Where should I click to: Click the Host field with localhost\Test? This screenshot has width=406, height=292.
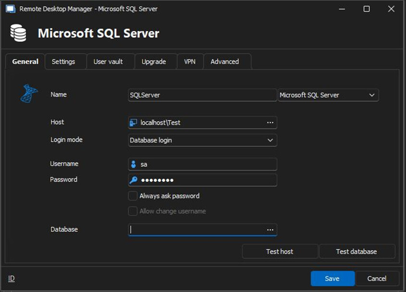click(x=202, y=122)
